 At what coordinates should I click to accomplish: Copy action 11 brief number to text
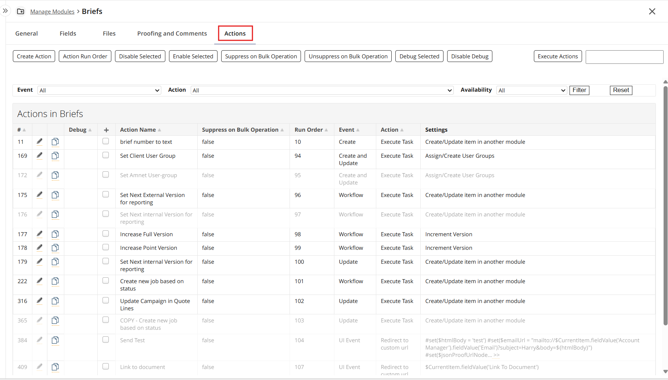pyautogui.click(x=55, y=142)
